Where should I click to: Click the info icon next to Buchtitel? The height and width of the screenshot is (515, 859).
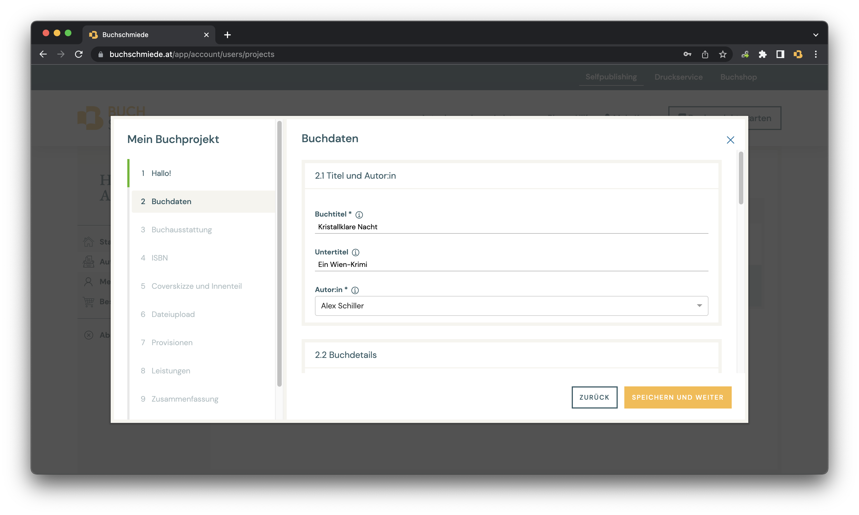tap(359, 215)
